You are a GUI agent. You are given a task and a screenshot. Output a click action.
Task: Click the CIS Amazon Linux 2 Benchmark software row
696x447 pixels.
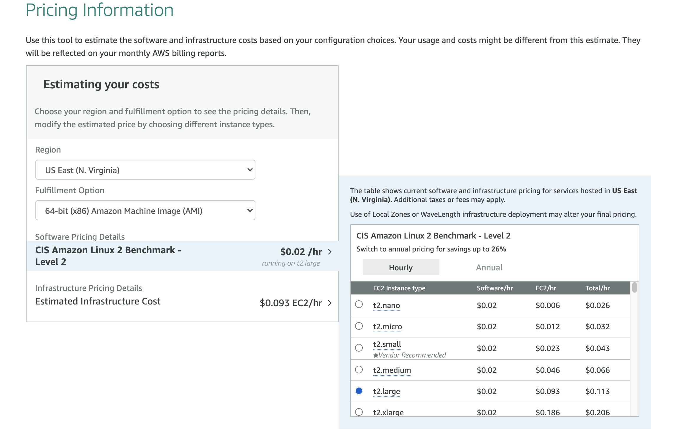[x=182, y=256]
